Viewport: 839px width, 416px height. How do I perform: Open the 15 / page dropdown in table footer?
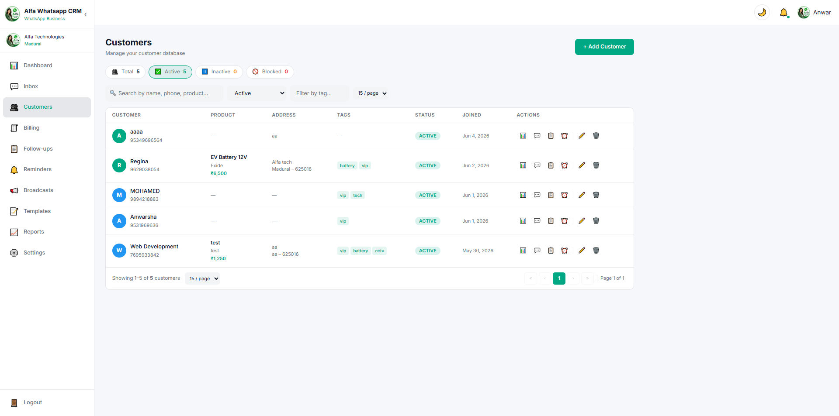coord(203,278)
